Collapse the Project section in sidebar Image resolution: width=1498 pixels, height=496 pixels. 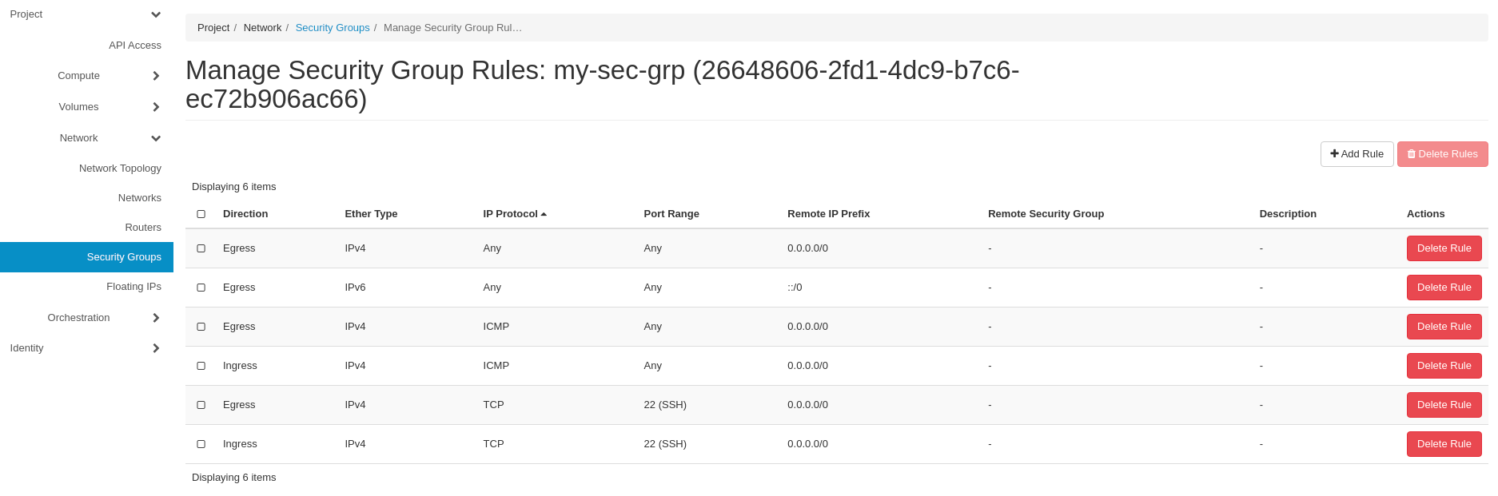point(156,14)
